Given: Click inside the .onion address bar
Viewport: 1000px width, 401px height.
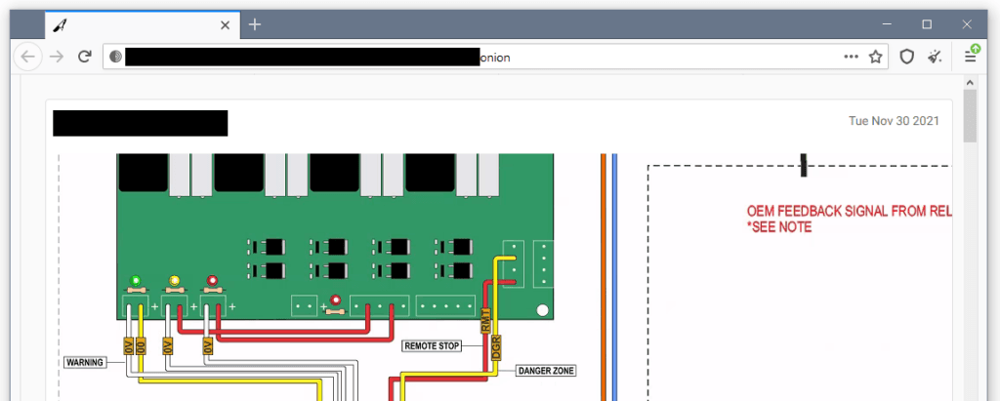Looking at the screenshot, I should tap(664, 57).
